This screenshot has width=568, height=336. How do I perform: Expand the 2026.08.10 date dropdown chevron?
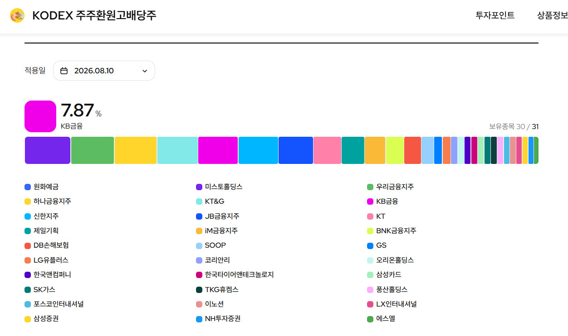[x=145, y=71]
